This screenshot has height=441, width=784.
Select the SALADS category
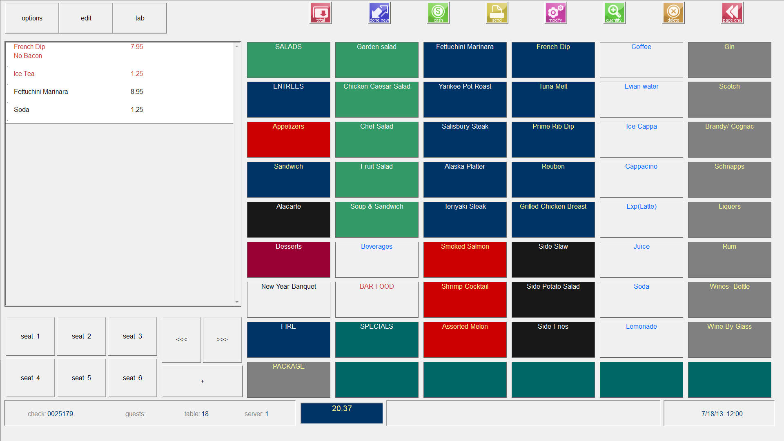[x=289, y=60]
